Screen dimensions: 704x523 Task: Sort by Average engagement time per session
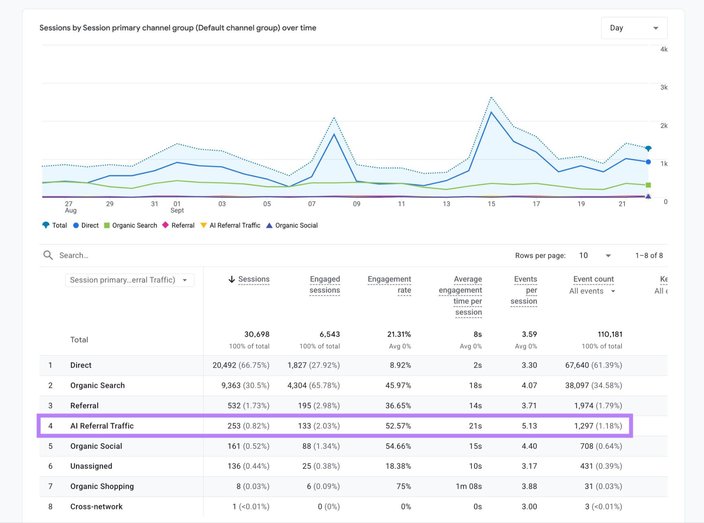pyautogui.click(x=460, y=296)
